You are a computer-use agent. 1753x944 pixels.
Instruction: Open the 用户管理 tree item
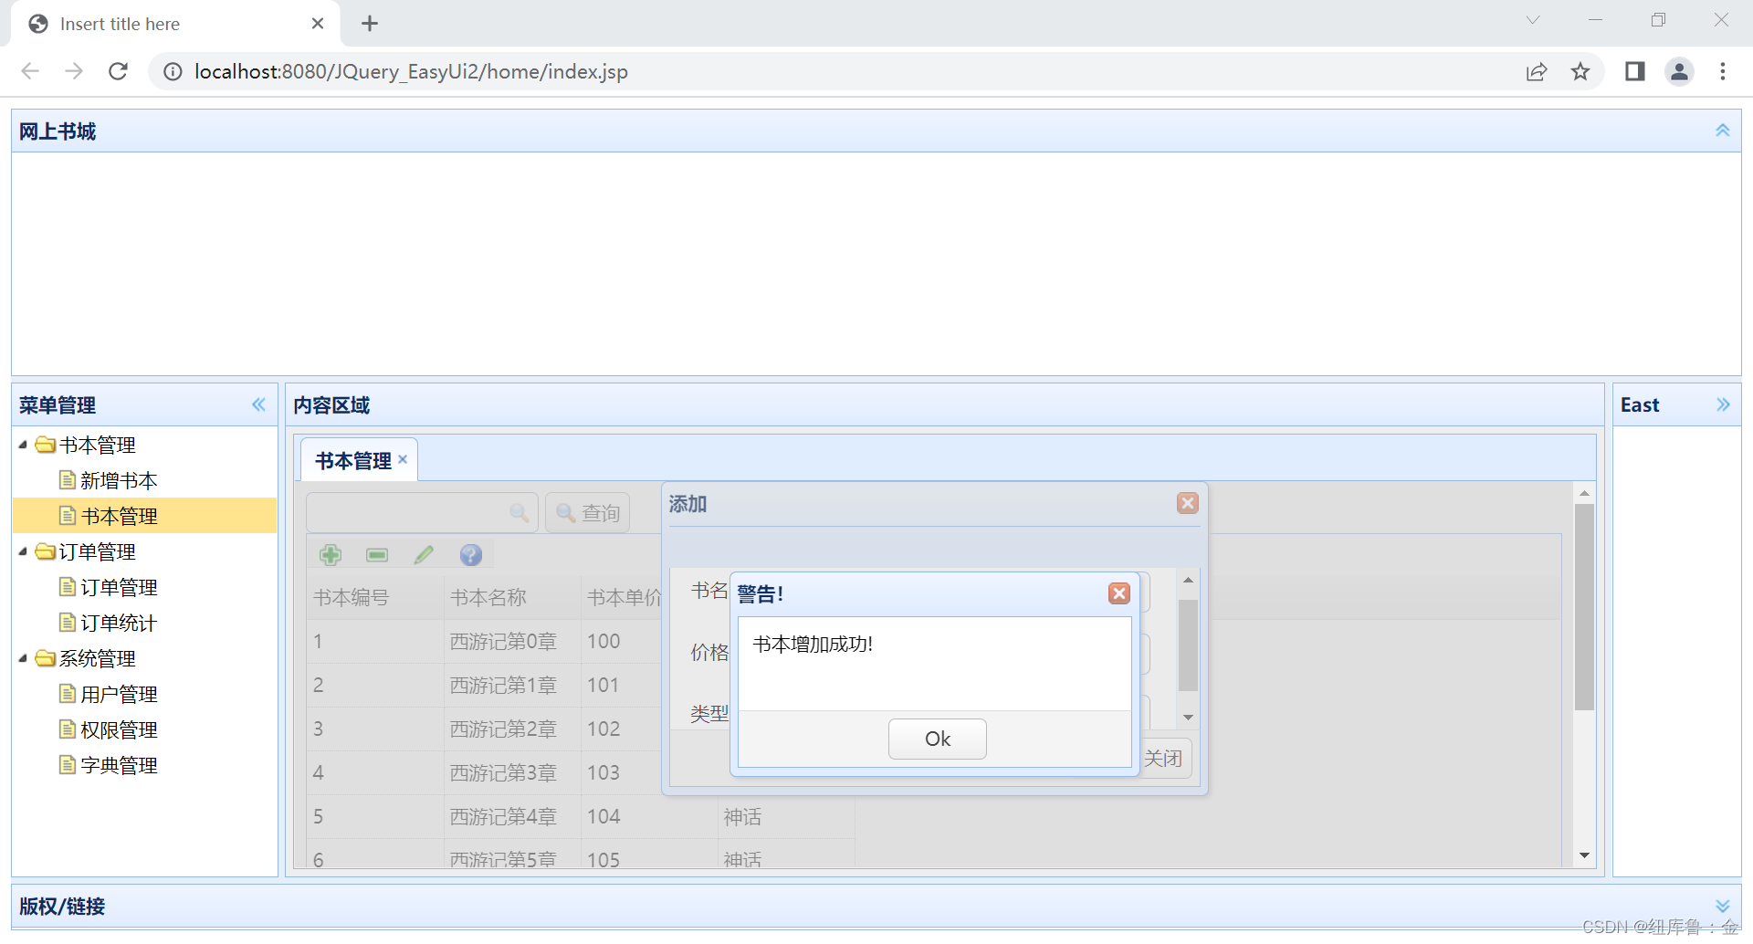119,694
